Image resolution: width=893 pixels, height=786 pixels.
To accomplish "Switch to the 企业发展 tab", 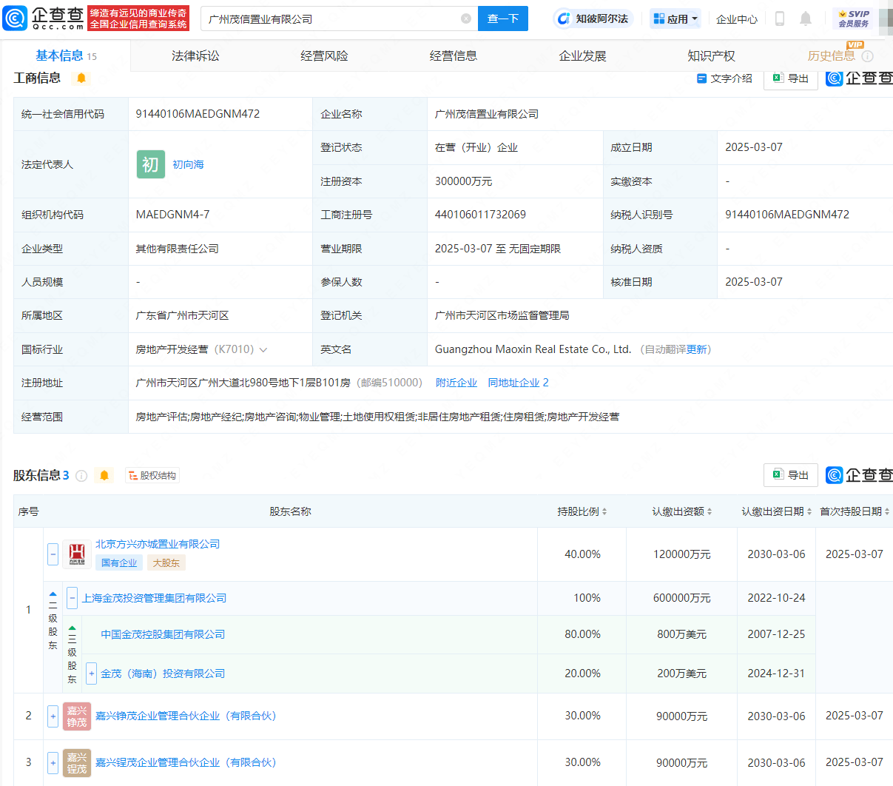I will click(582, 56).
